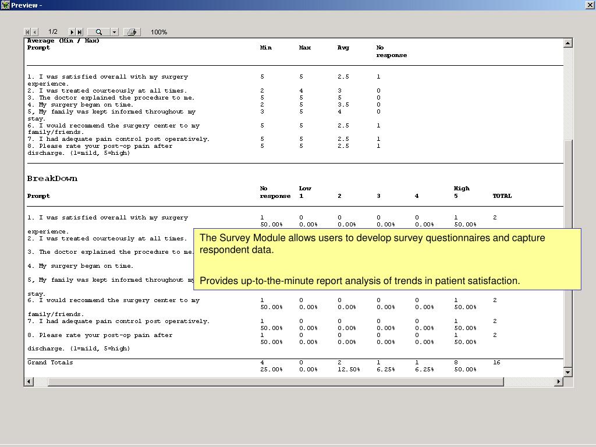Click the vertical scrollbar up arrow
The image size is (596, 447).
[568, 43]
